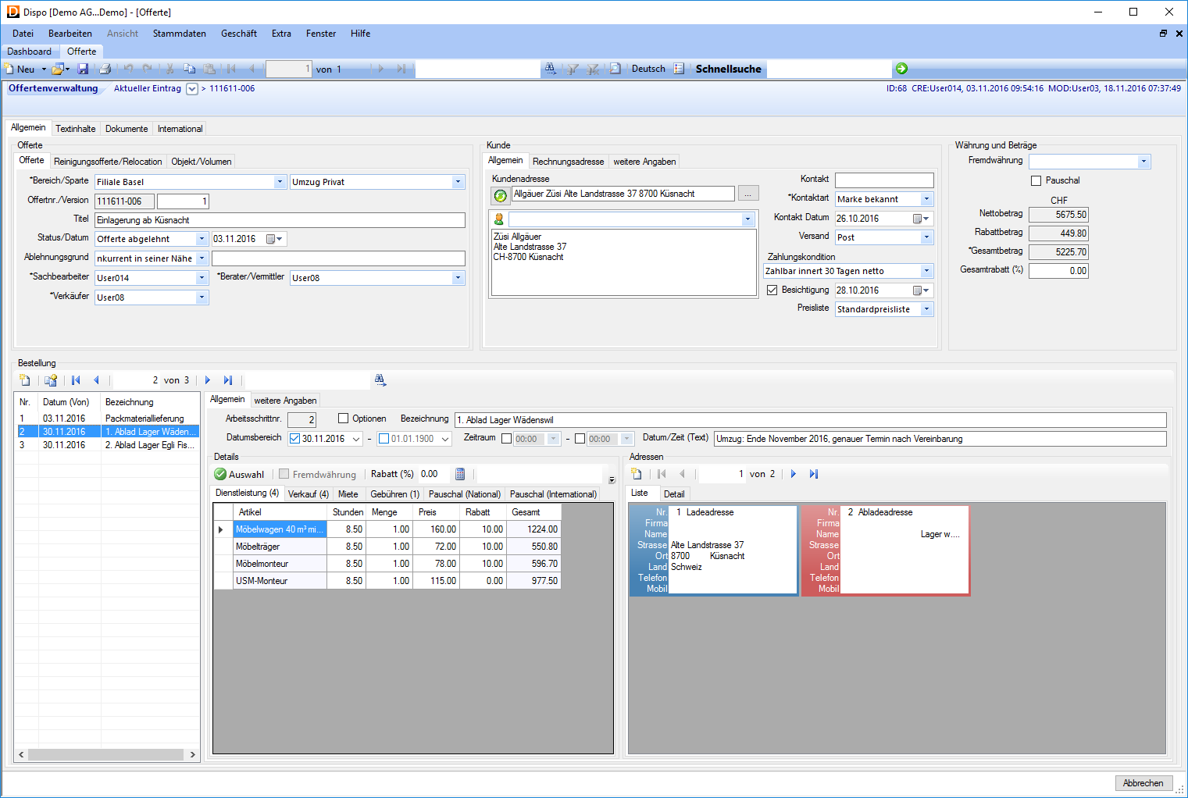The image size is (1188, 798).
Task: Open the Verkauf (4) tab
Action: click(308, 494)
